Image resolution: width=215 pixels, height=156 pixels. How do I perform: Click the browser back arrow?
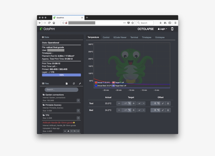tap(40, 23)
